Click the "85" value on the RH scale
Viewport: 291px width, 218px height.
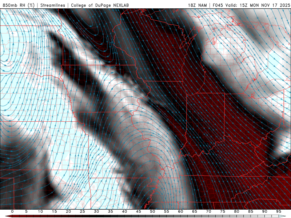251,211
